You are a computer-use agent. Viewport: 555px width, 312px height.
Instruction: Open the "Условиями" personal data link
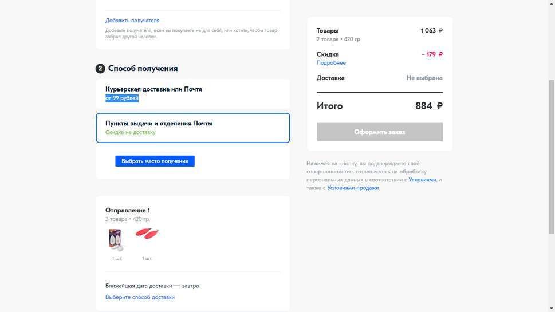coord(422,180)
